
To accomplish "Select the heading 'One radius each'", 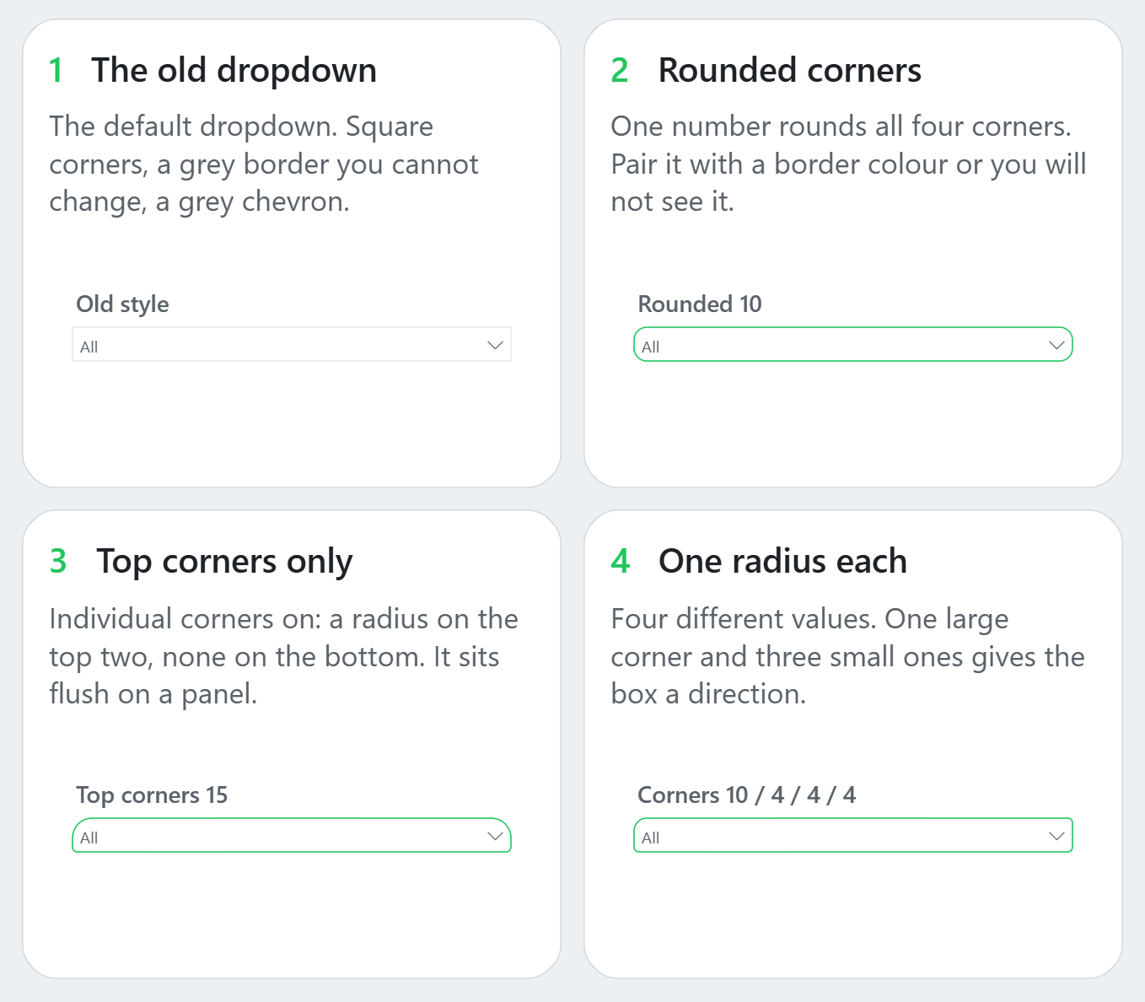I will click(782, 562).
